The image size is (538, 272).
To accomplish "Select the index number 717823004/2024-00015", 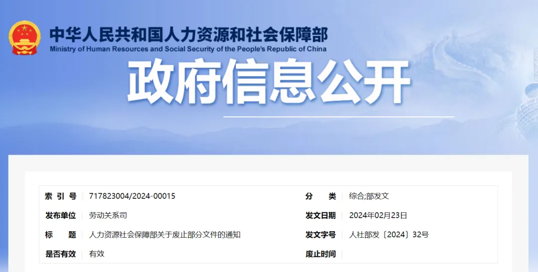I will 132,196.
